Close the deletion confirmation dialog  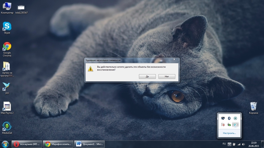tap(174, 59)
